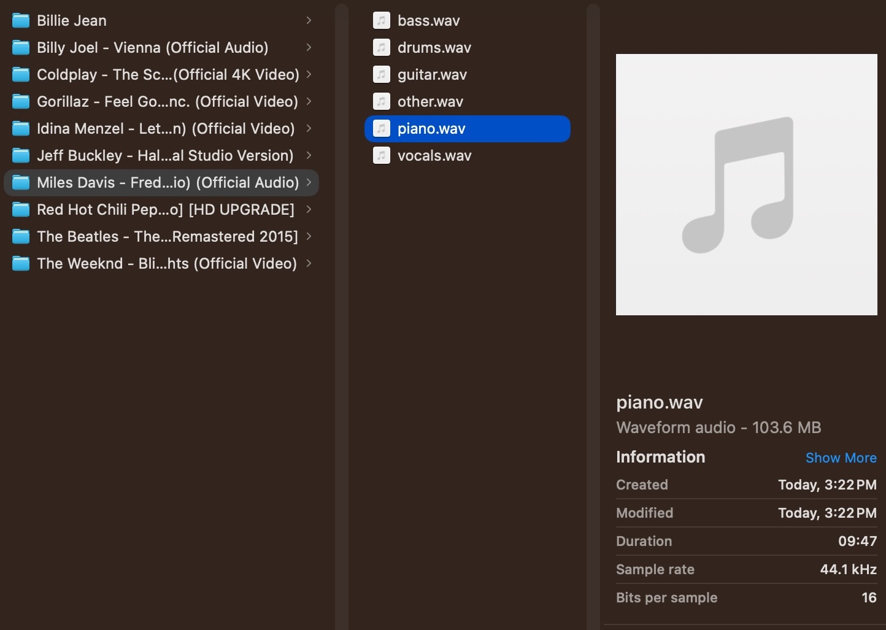Select Miles Davis - Fred...io) folder name
886x630 pixels.
pyautogui.click(x=168, y=183)
